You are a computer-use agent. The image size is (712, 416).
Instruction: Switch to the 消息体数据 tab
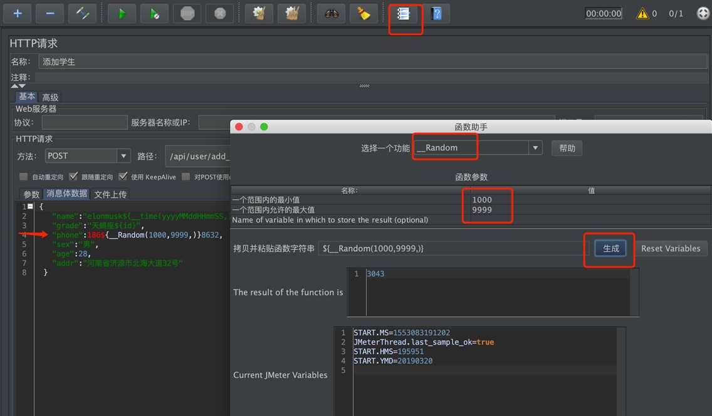[66, 194]
